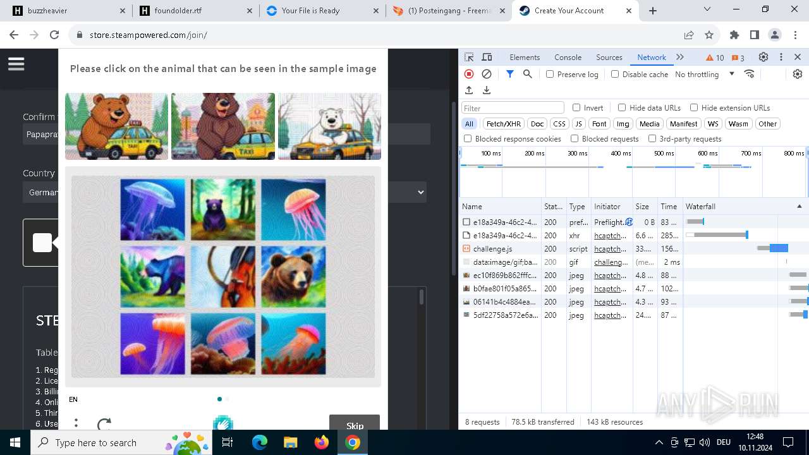Toggle the network filter funnel icon
This screenshot has height=455, width=809.
pyautogui.click(x=510, y=74)
